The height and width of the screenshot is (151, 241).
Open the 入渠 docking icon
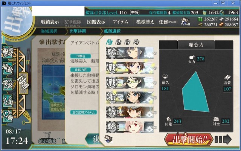[8, 100]
